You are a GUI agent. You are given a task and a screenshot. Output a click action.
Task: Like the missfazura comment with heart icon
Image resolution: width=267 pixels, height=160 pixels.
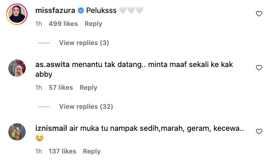[x=258, y=14]
